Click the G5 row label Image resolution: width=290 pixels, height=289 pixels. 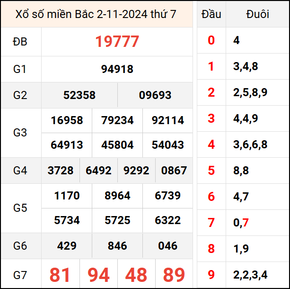coord(20,208)
